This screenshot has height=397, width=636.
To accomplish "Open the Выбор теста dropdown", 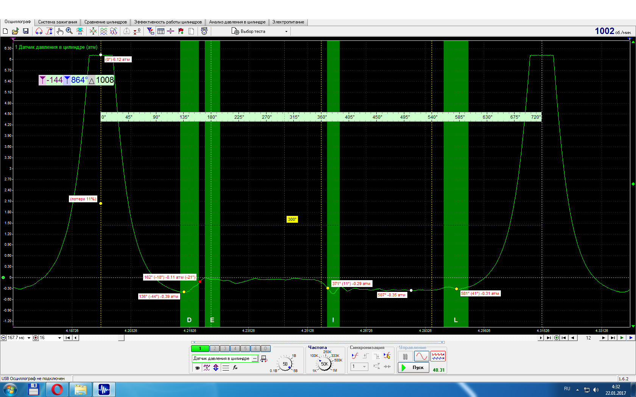I will point(260,31).
